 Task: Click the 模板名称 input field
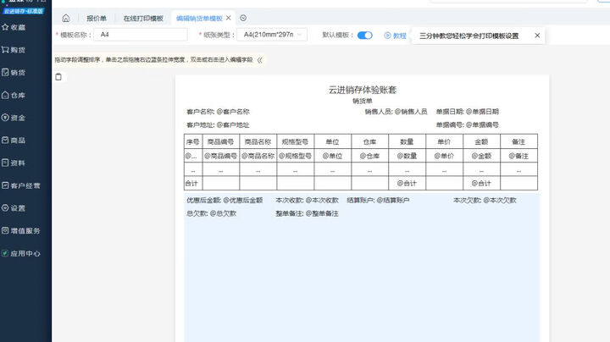pos(140,36)
